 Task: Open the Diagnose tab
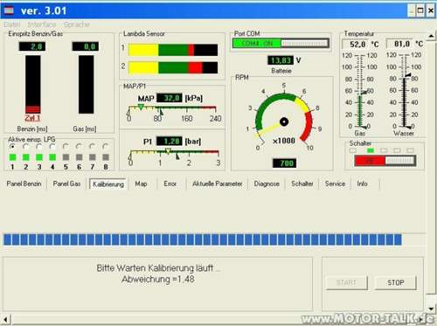pos(267,184)
